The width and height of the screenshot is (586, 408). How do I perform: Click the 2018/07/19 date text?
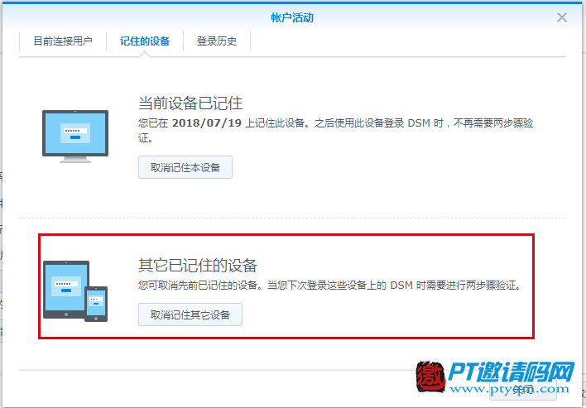(x=207, y=123)
